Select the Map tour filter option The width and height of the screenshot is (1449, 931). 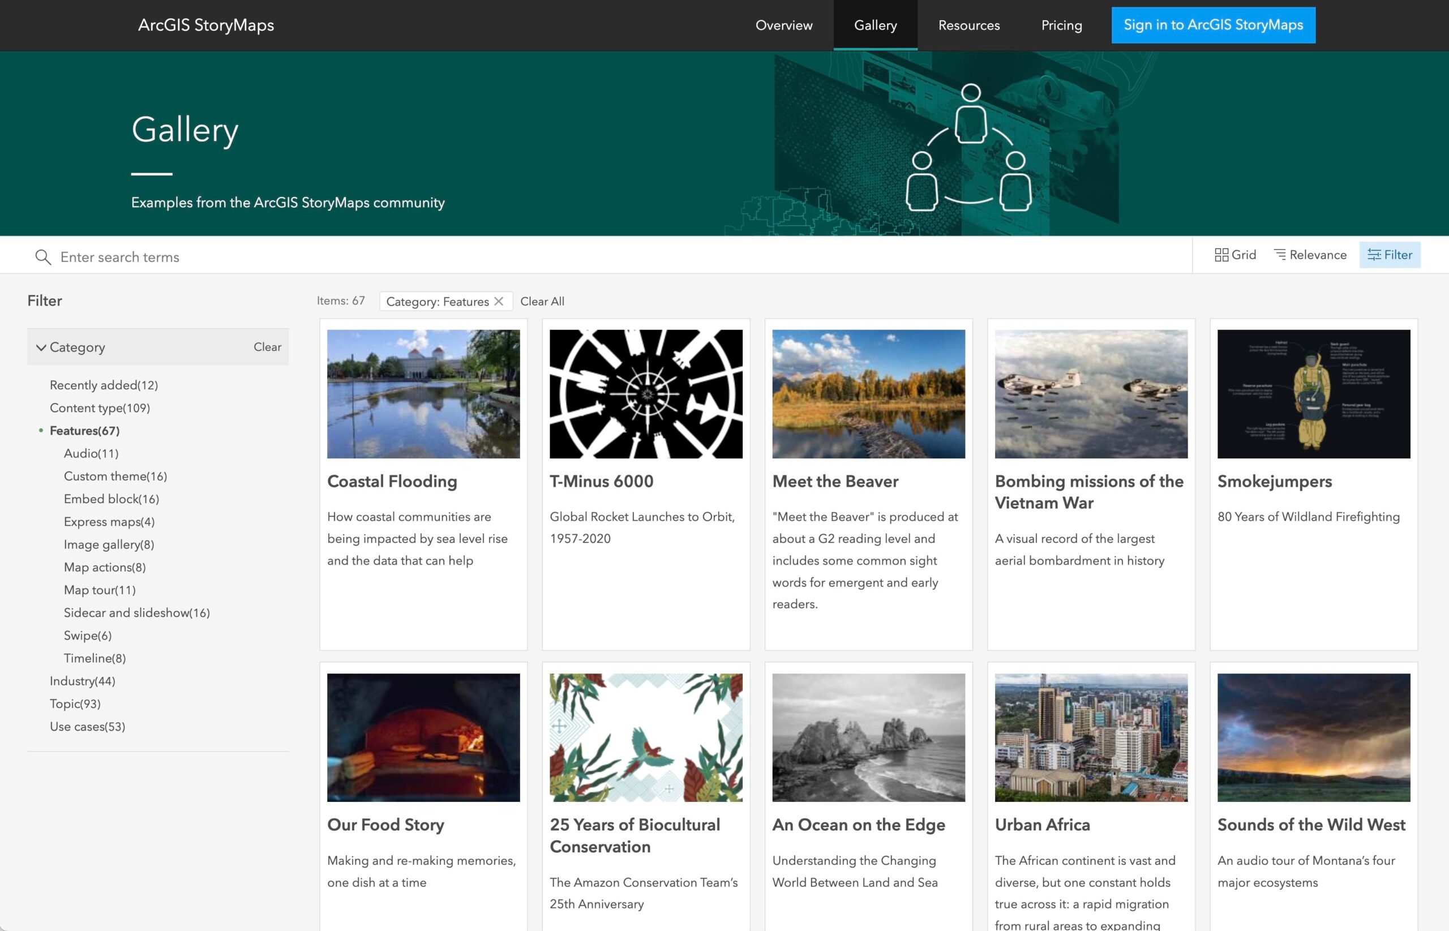click(x=99, y=589)
